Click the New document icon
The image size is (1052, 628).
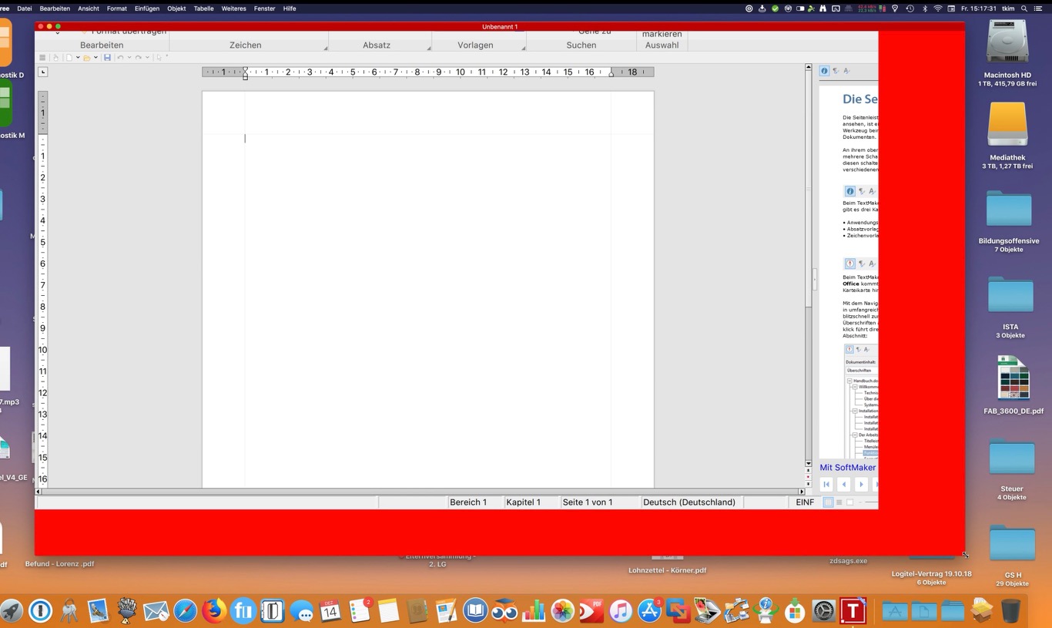[69, 58]
